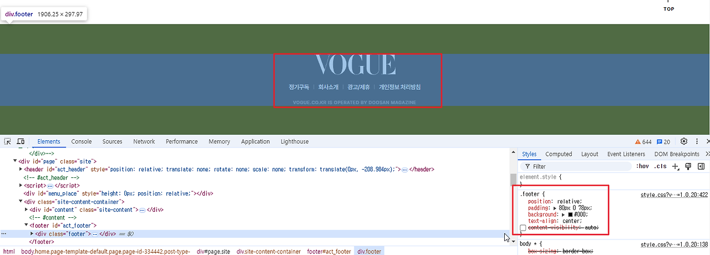
Task: Click the black #000 background color swatch
Action: point(570,215)
